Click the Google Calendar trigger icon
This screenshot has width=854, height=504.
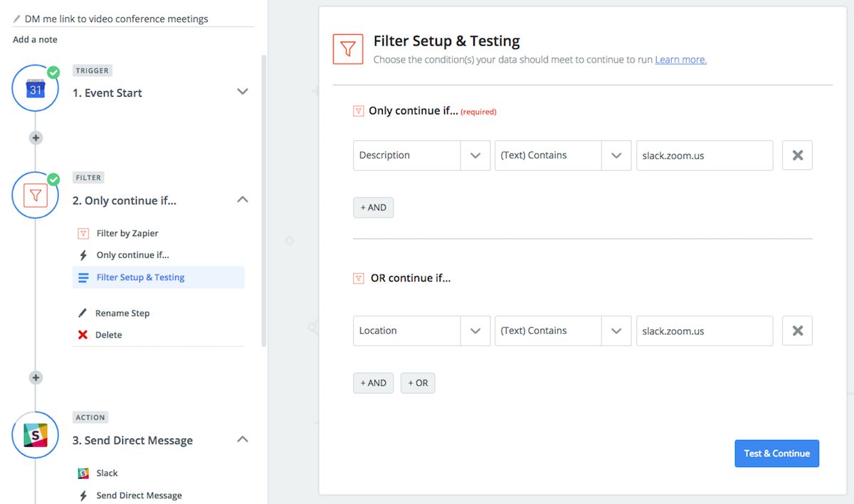pyautogui.click(x=35, y=90)
